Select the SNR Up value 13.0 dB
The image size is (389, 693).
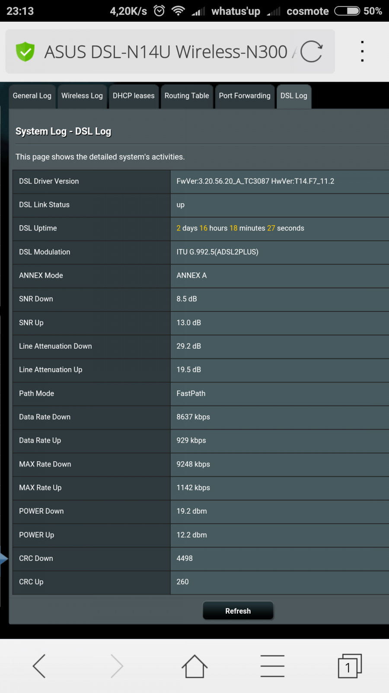pyautogui.click(x=189, y=323)
